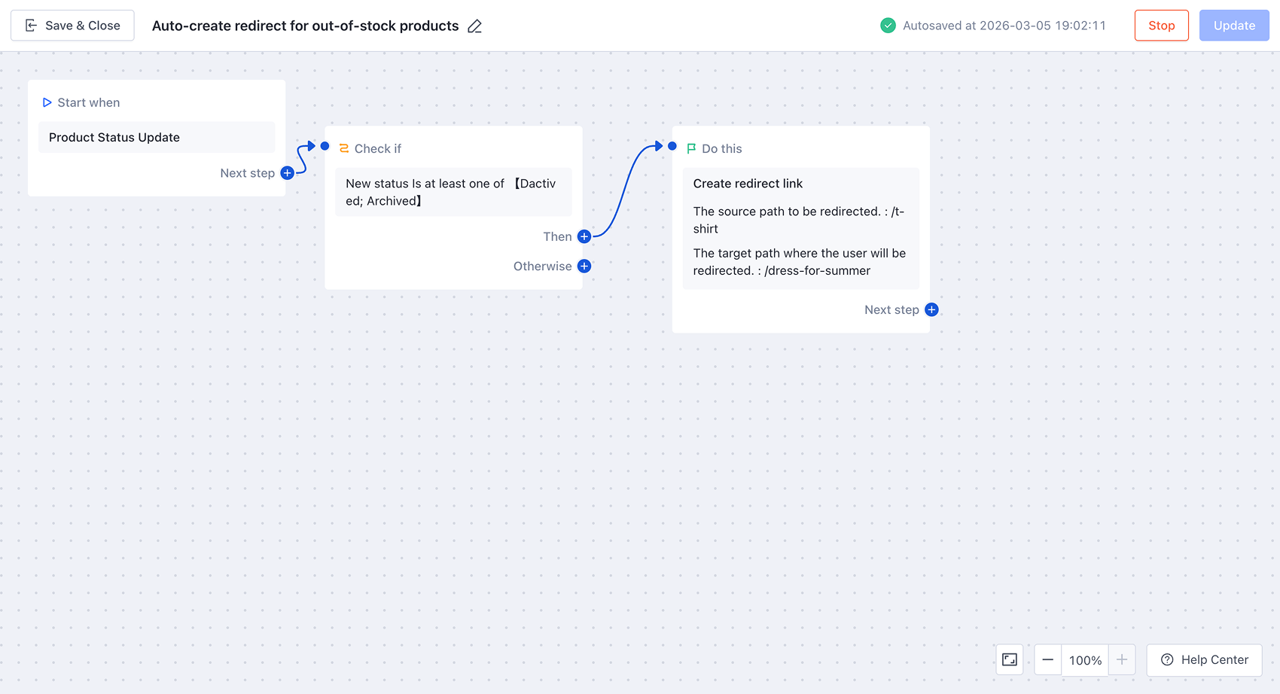The height and width of the screenshot is (694, 1280).
Task: Add next step after Do this block
Action: coord(931,310)
